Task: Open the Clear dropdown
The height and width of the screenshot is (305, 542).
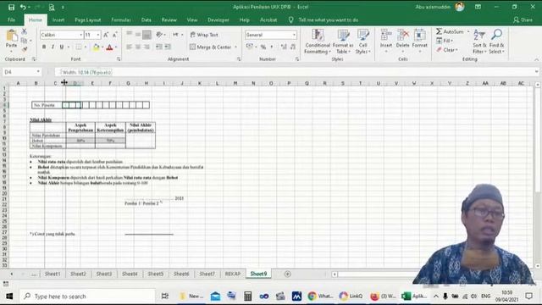Action: point(446,50)
